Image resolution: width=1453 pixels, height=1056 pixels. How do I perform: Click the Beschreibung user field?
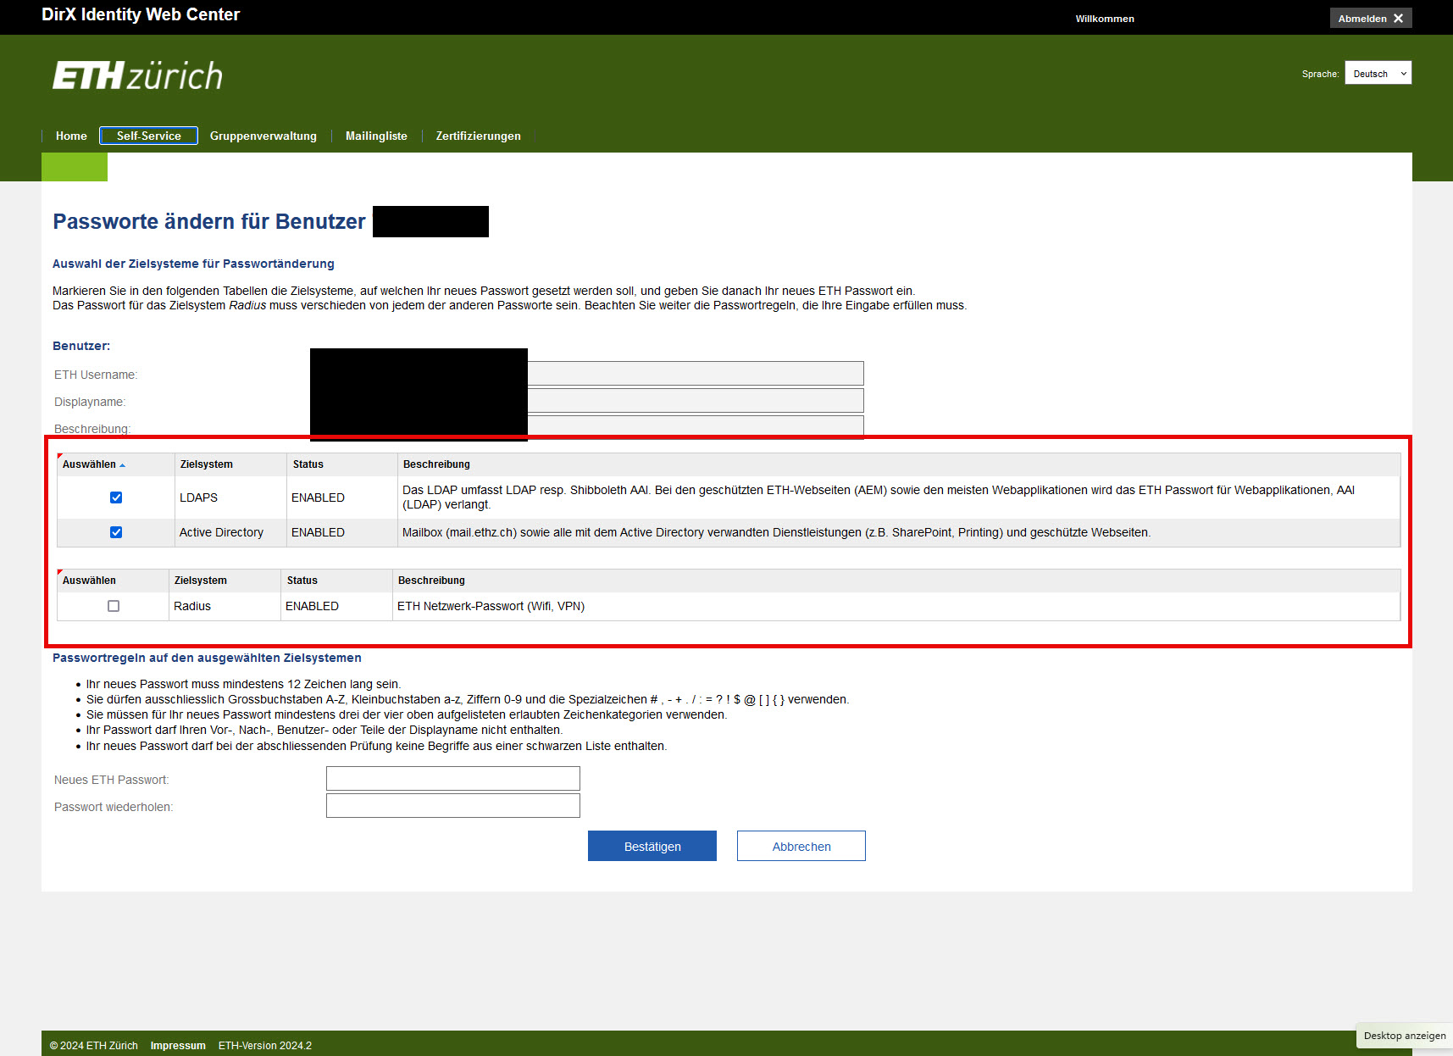pyautogui.click(x=696, y=427)
